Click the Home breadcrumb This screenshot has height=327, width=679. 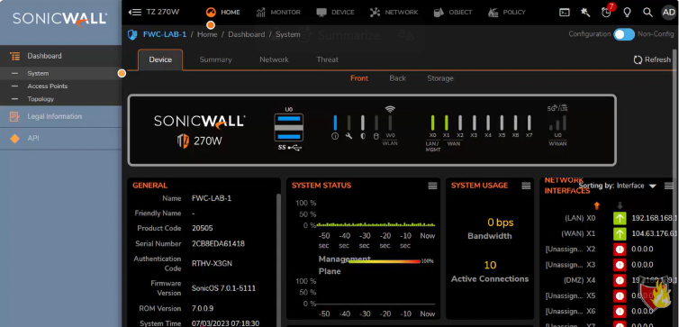coord(207,34)
